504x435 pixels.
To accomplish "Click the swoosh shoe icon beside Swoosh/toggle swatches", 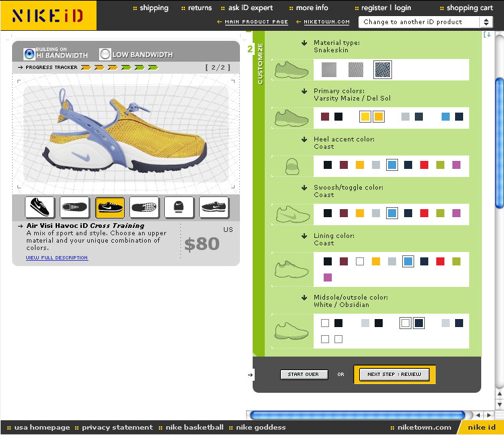I will click(x=292, y=214).
